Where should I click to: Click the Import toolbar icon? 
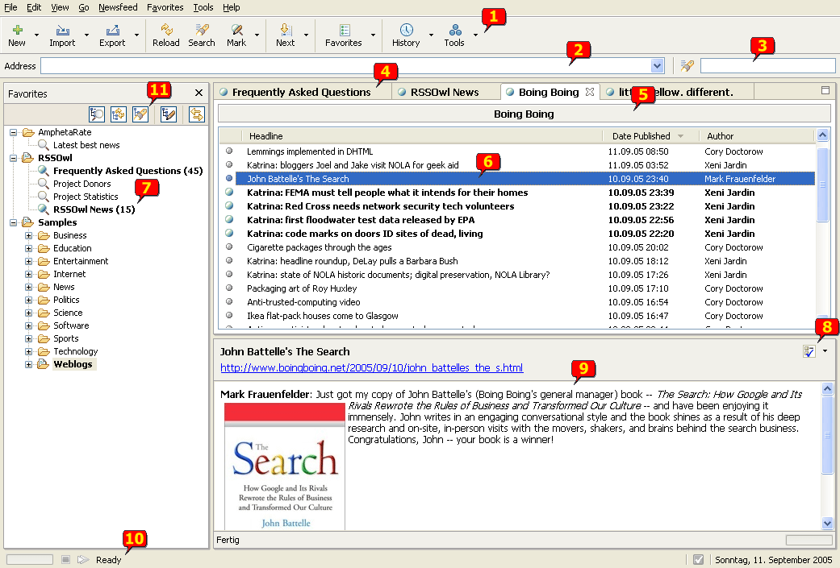tap(62, 30)
